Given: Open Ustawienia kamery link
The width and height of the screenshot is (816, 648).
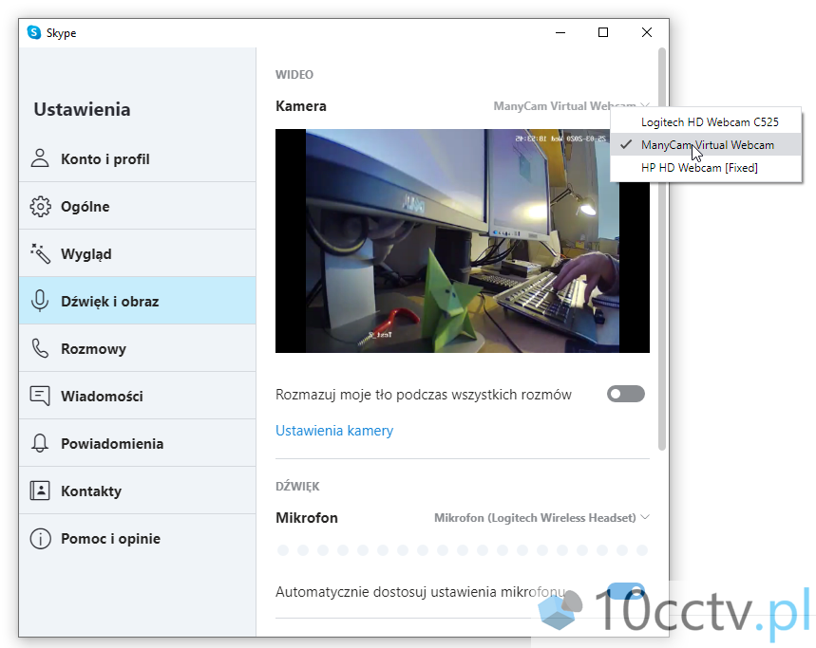Looking at the screenshot, I should [x=334, y=431].
